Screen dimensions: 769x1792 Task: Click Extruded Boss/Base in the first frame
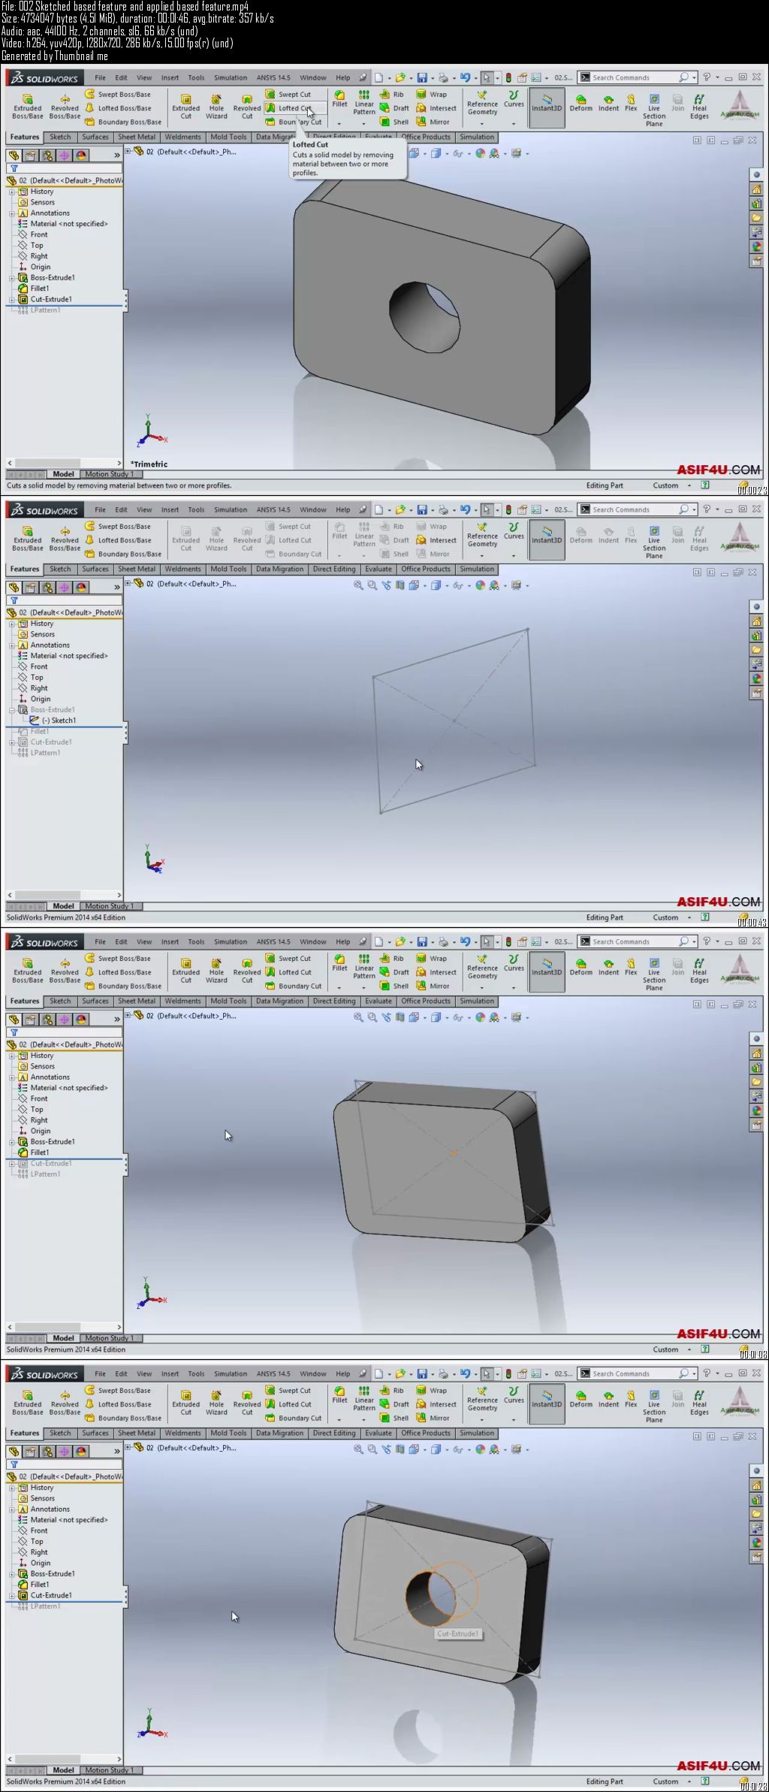(x=28, y=107)
